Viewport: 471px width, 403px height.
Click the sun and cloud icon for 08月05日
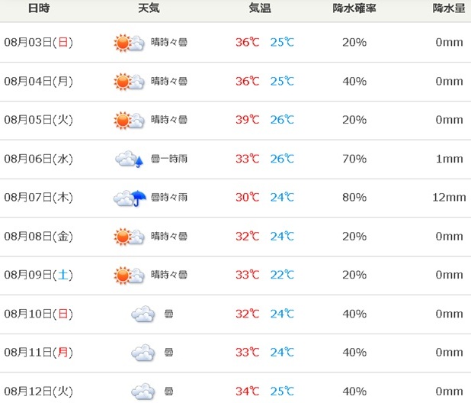pos(129,120)
